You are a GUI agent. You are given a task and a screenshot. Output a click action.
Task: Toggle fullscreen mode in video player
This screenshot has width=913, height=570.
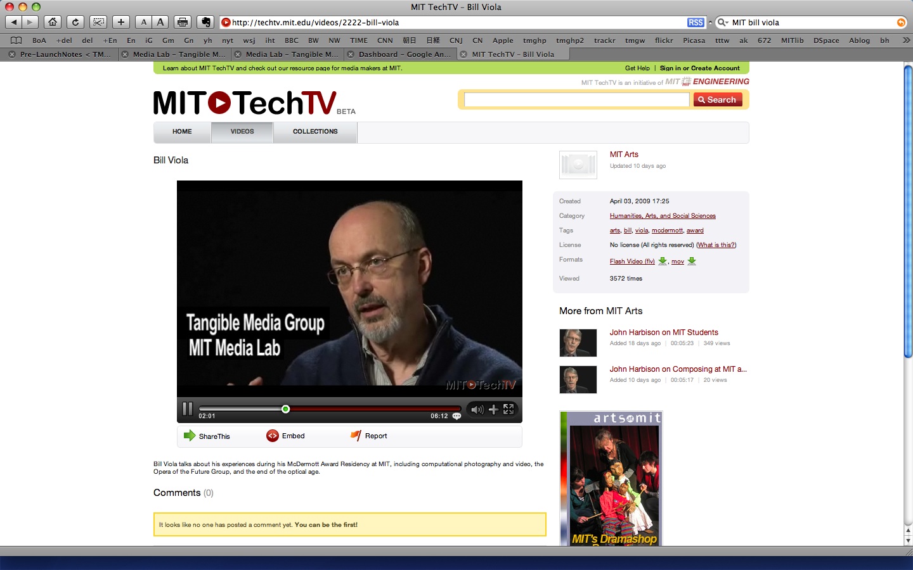pyautogui.click(x=508, y=410)
